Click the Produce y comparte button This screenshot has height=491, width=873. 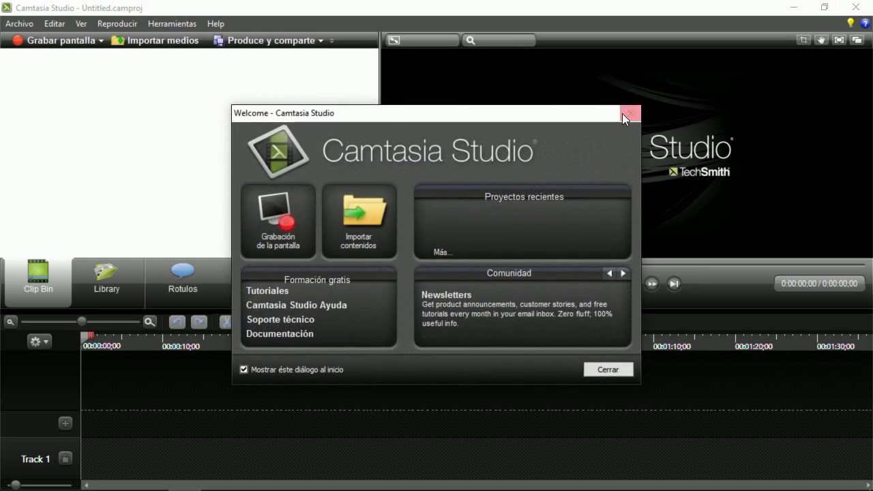click(264, 40)
